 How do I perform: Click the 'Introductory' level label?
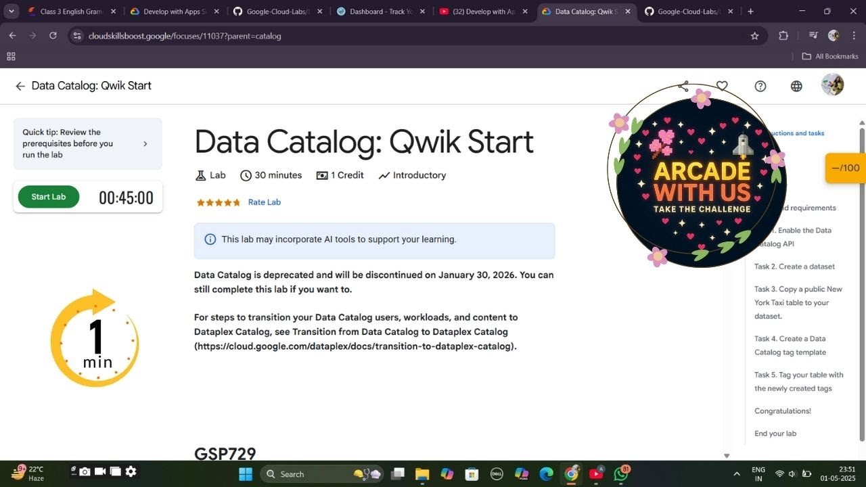click(x=412, y=175)
